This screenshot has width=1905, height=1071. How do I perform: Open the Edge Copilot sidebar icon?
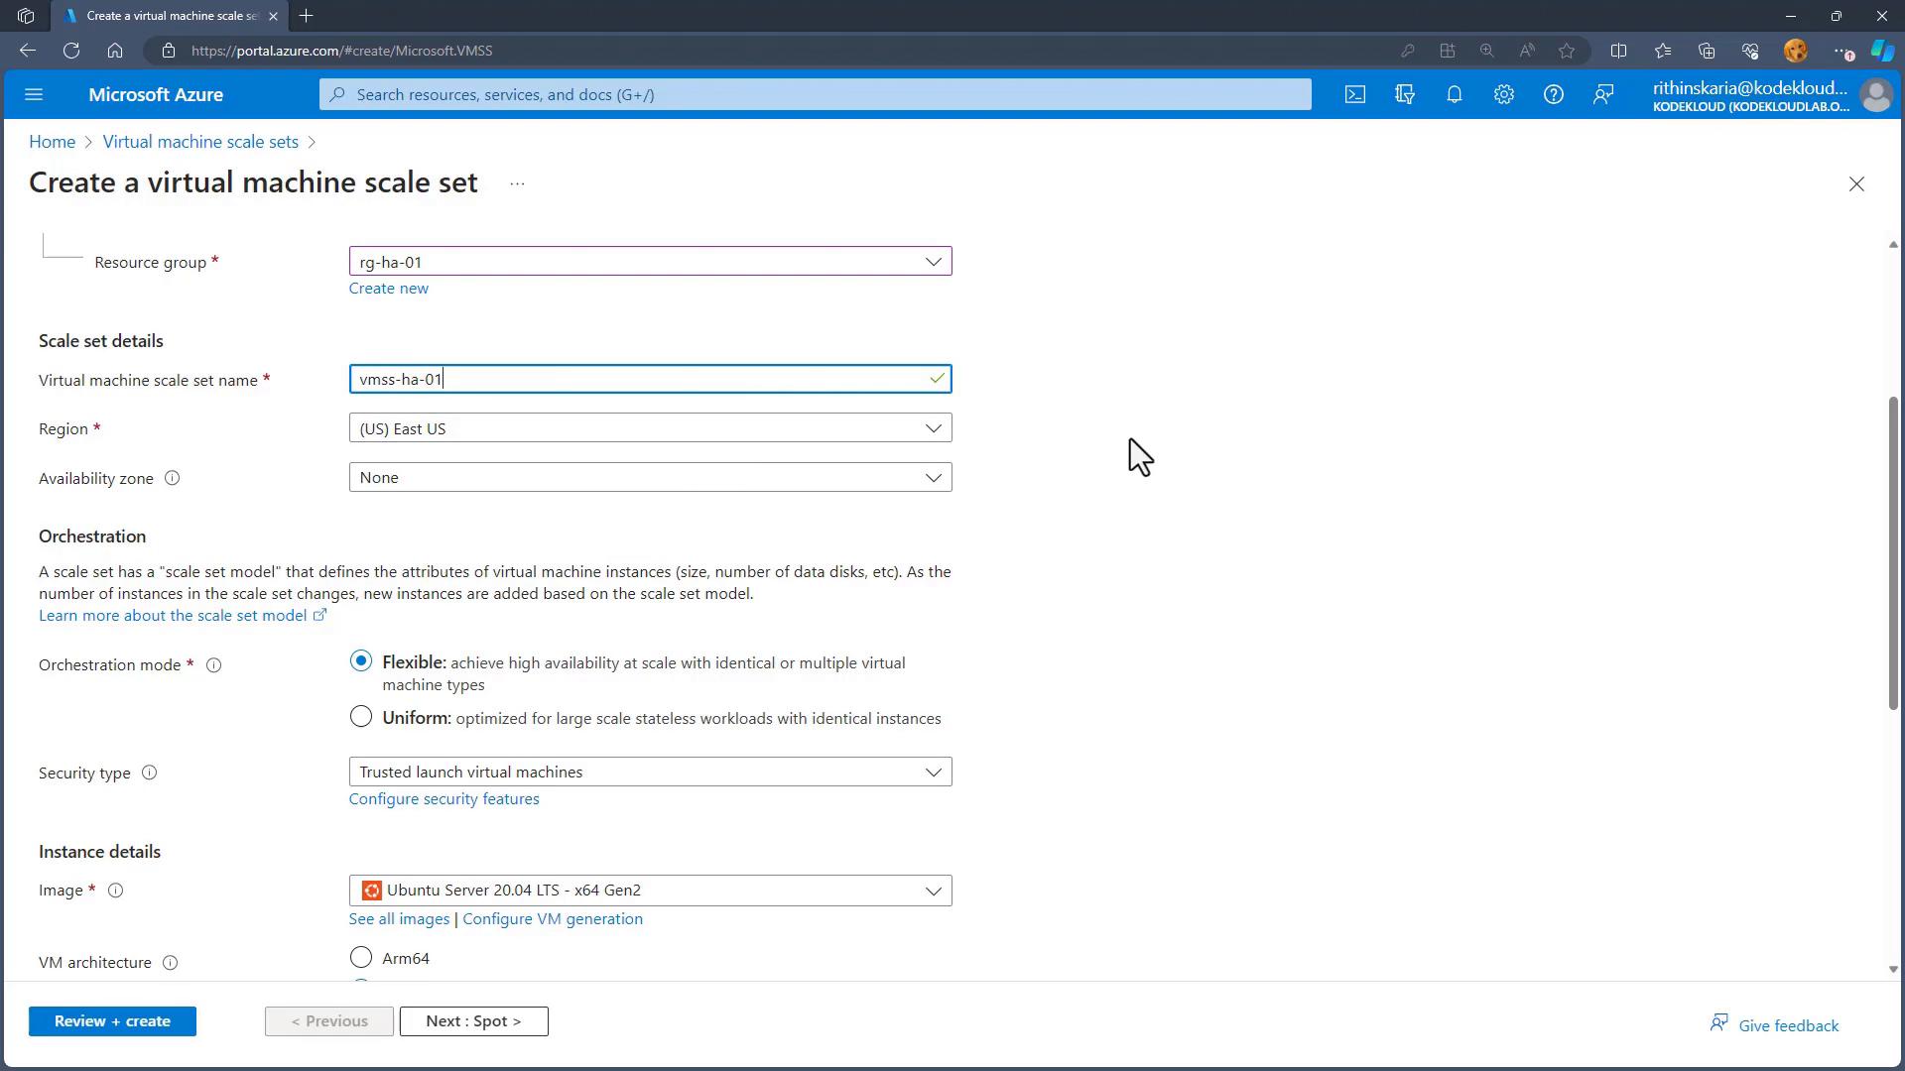click(1882, 51)
